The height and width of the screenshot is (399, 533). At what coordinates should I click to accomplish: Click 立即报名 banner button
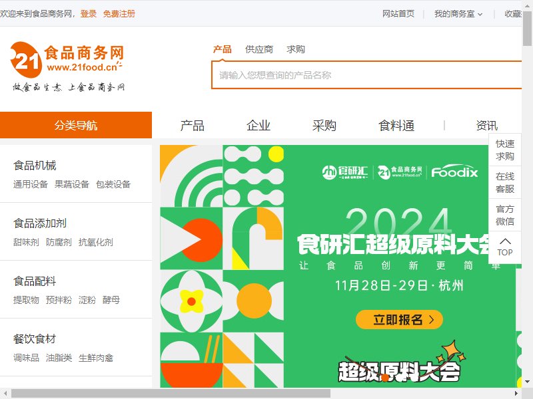pyautogui.click(x=399, y=320)
